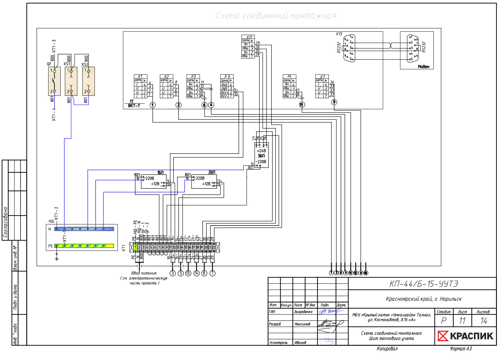
Task: Select the XS1 socket symbol
Action: [71, 81]
